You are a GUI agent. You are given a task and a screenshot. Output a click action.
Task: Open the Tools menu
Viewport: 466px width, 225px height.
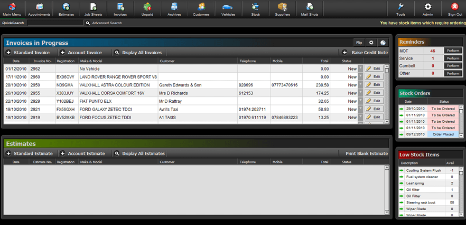pos(400,9)
